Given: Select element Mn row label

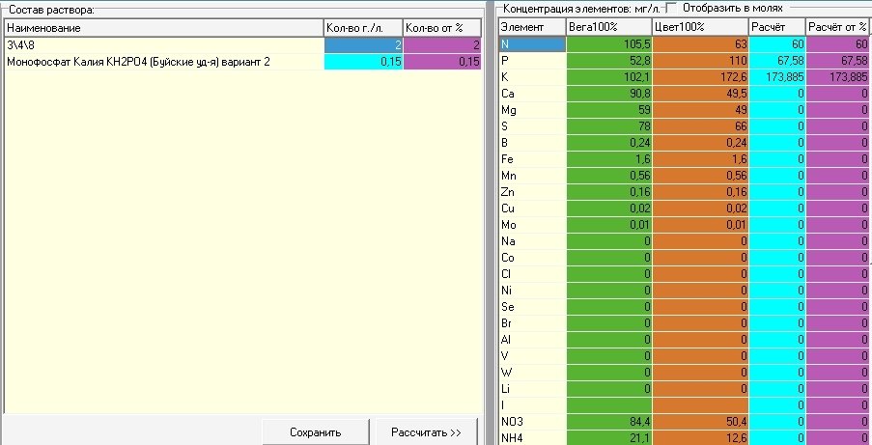Looking at the screenshot, I should [x=532, y=176].
